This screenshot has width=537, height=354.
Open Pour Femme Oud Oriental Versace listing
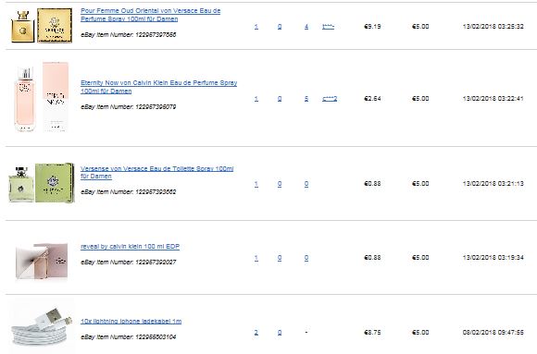click(x=150, y=15)
